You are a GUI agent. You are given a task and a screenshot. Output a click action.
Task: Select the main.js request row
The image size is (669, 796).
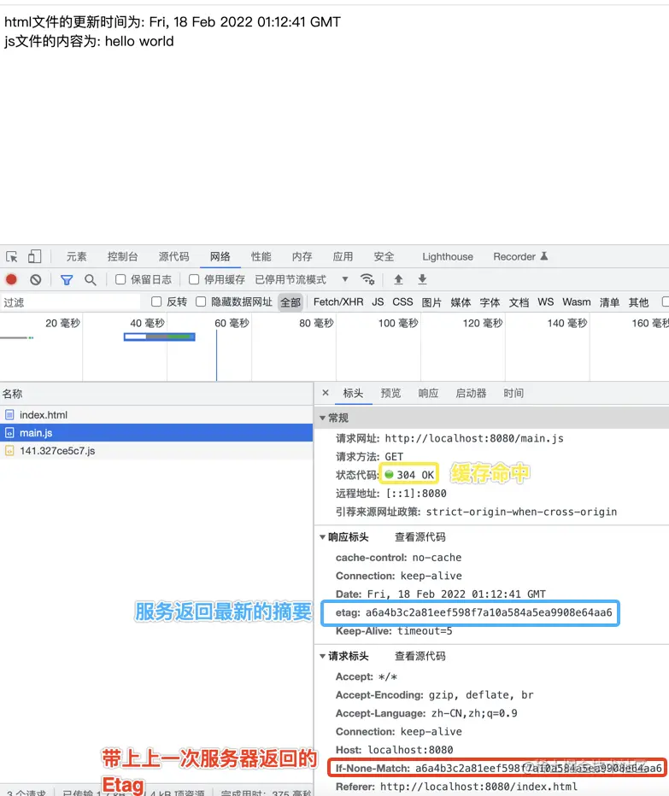click(x=156, y=432)
